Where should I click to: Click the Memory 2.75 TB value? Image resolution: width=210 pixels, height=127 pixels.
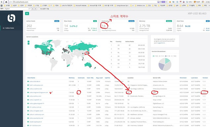(145, 26)
